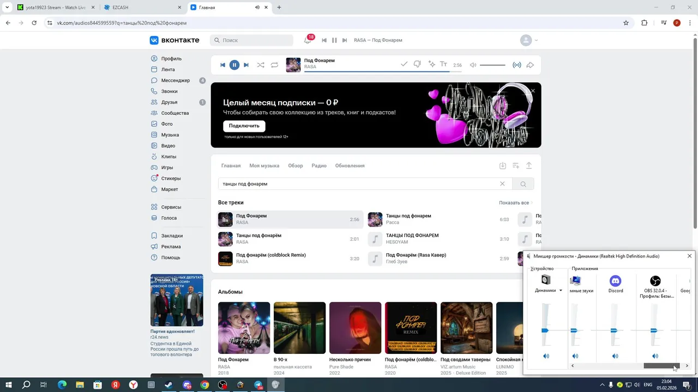This screenshot has width=698, height=392.
Task: Open VK notifications bell
Action: click(308, 40)
